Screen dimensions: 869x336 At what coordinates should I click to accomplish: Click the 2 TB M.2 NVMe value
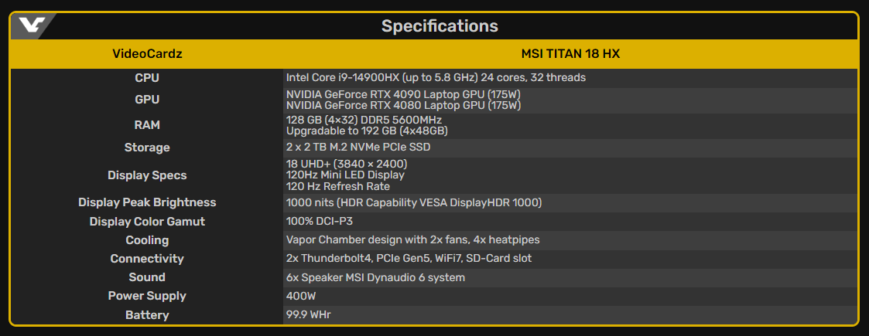click(358, 148)
